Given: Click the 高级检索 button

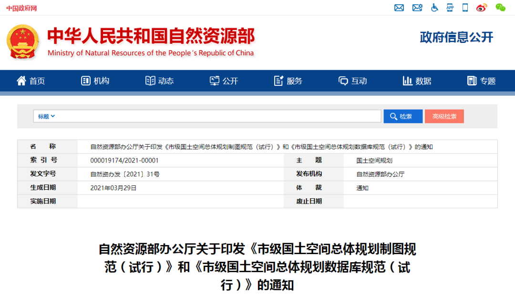Looking at the screenshot, I should coord(444,116).
